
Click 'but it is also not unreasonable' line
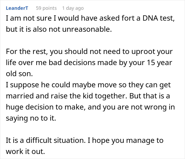tap(59, 29)
